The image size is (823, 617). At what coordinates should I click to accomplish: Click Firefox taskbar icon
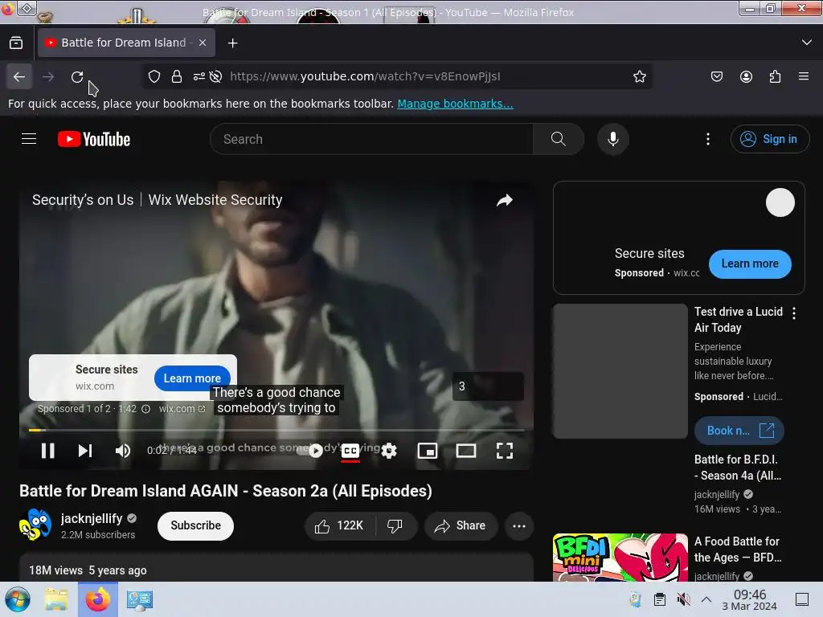coord(97,599)
